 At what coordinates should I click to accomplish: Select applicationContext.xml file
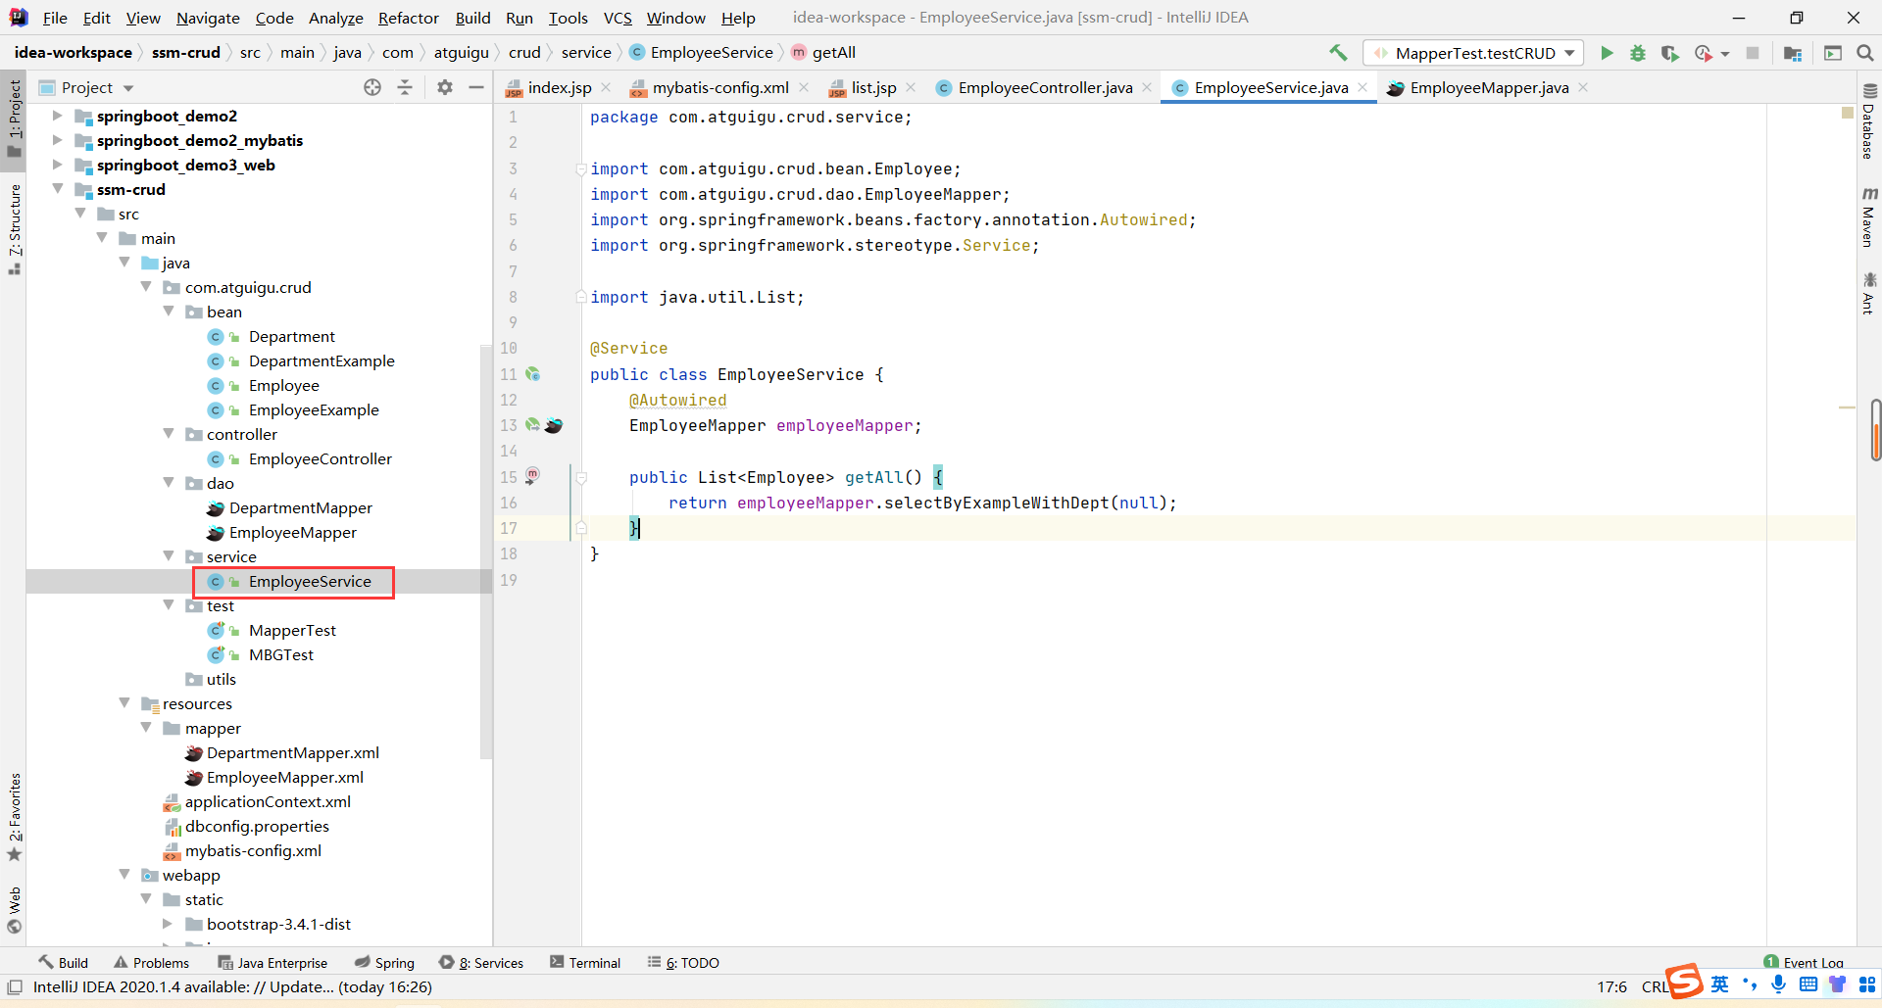tap(257, 801)
